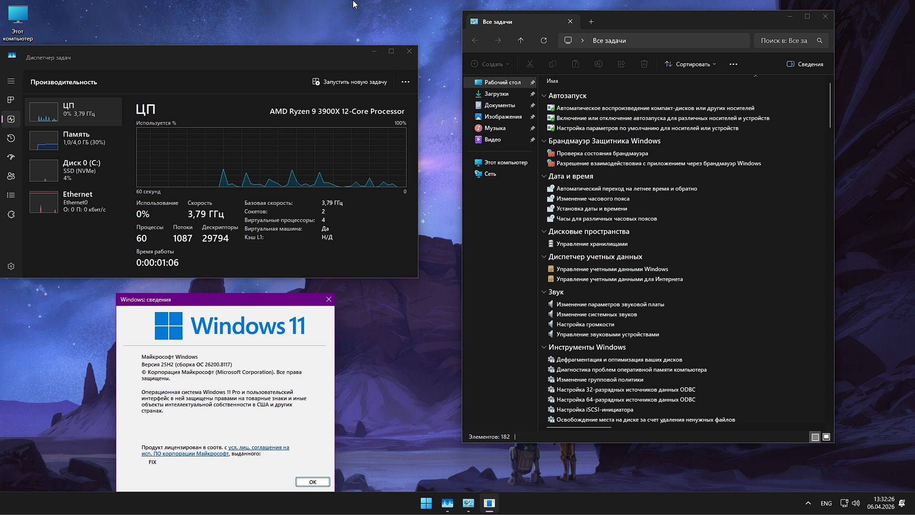
Task: Open the Users view in Task Manager
Action: pyautogui.click(x=11, y=176)
